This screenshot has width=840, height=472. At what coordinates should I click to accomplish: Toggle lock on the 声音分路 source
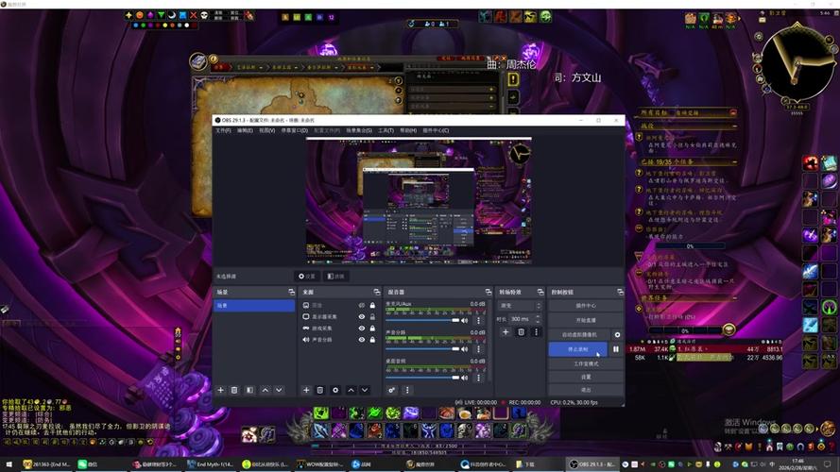pos(372,339)
